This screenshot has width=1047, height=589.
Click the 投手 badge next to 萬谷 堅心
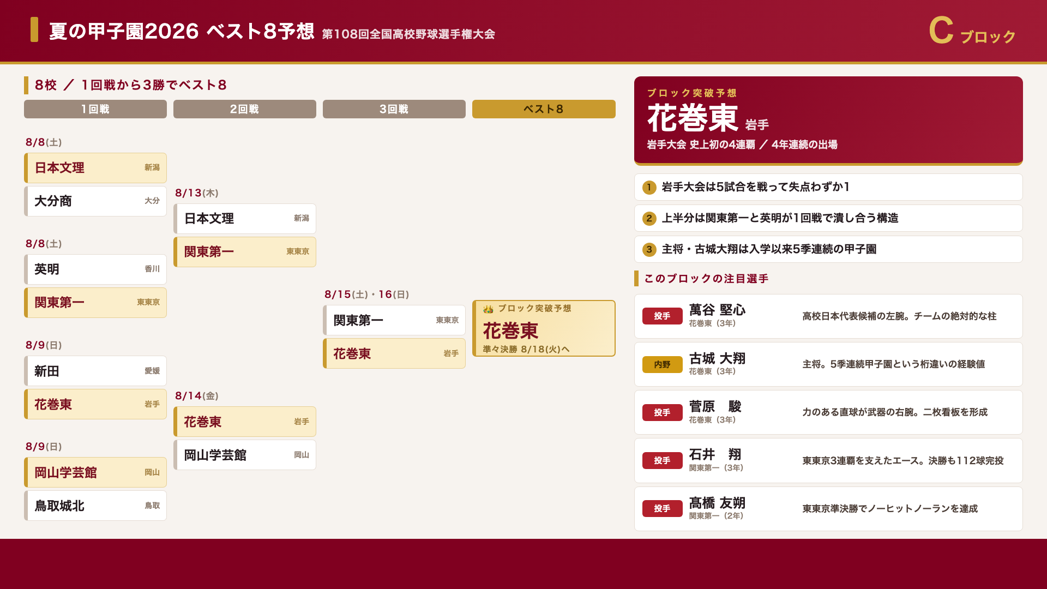[x=662, y=316]
